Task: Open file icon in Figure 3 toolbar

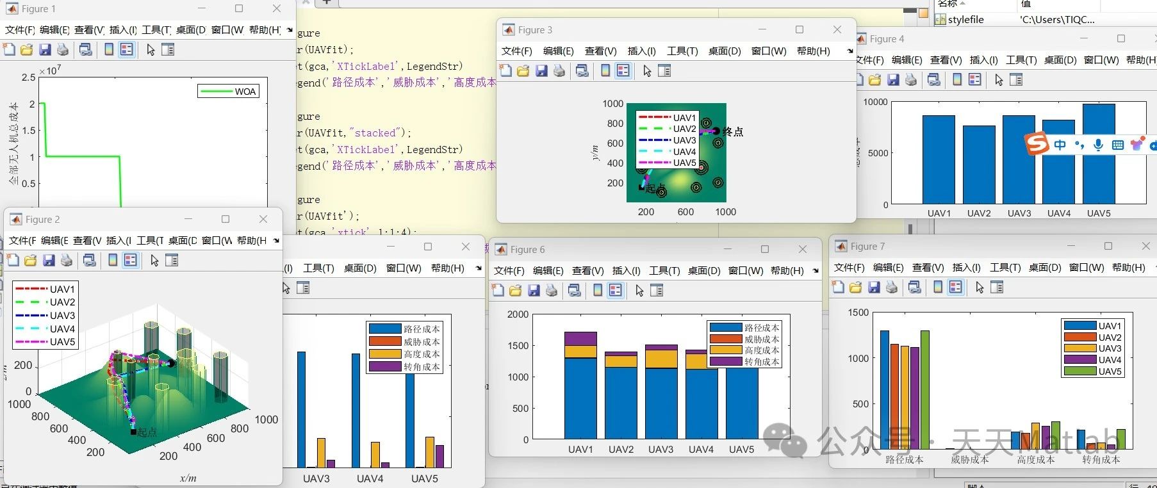Action: 523,70
